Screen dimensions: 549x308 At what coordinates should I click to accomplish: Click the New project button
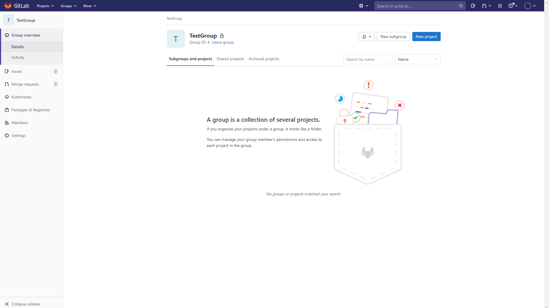pos(426,37)
